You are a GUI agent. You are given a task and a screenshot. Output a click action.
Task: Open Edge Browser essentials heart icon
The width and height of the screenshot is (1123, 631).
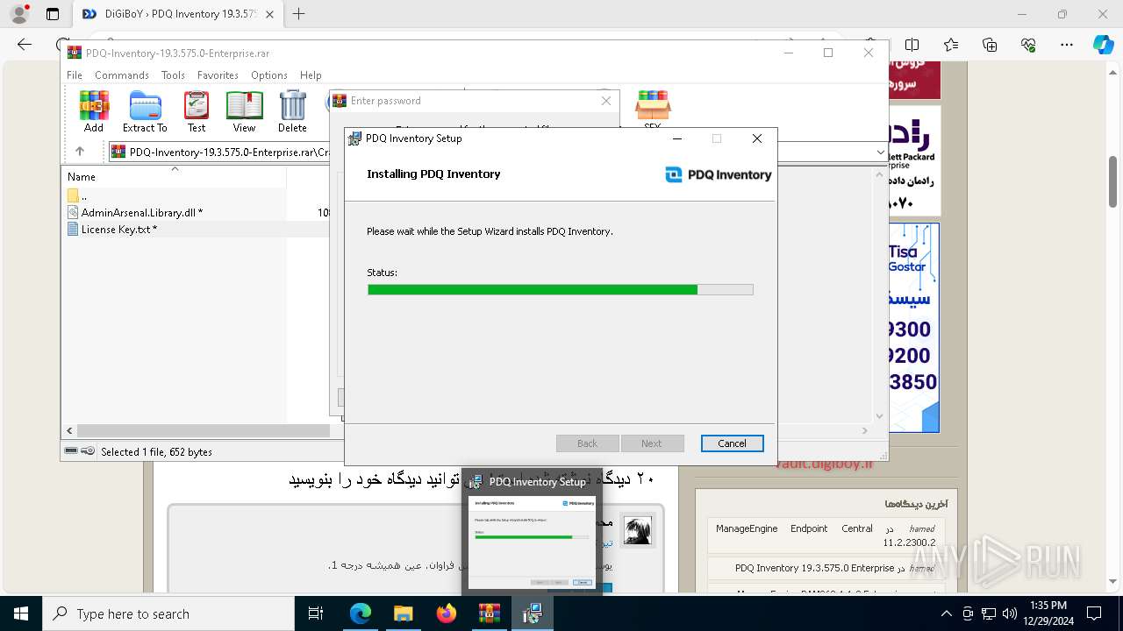(1028, 45)
